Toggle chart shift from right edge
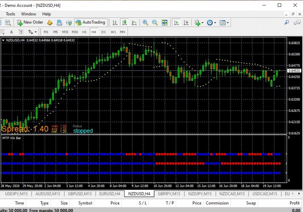The image size is (303, 212). 186,23
